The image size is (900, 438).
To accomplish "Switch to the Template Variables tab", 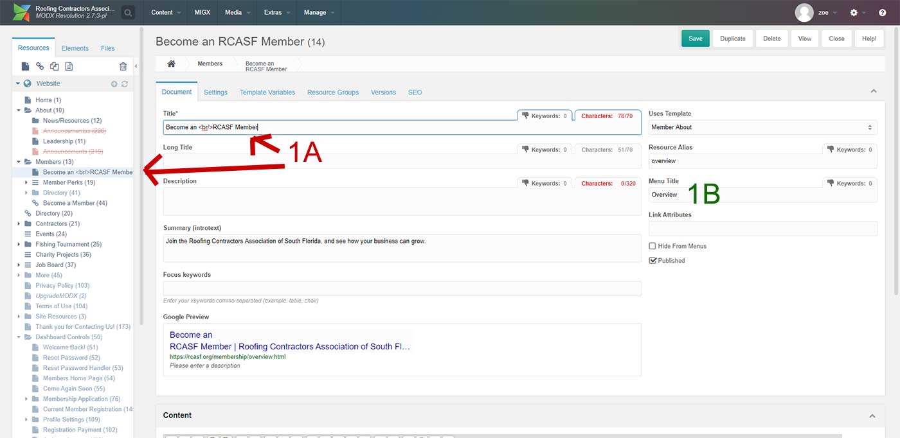I will 267,92.
